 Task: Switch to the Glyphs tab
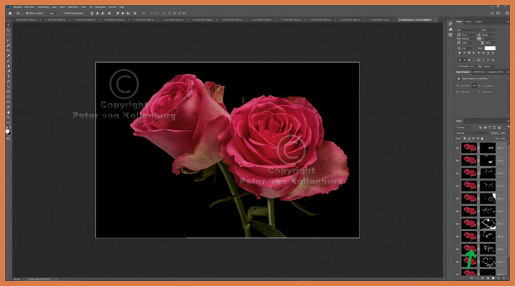click(479, 22)
